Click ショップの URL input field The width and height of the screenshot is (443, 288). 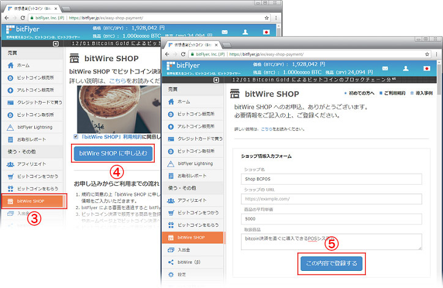(x=332, y=199)
